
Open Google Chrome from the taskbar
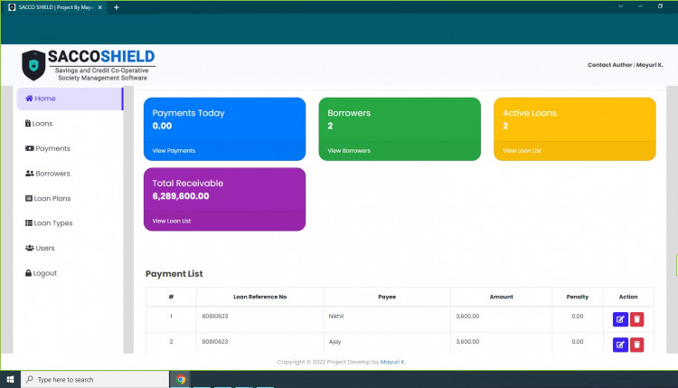coord(181,380)
